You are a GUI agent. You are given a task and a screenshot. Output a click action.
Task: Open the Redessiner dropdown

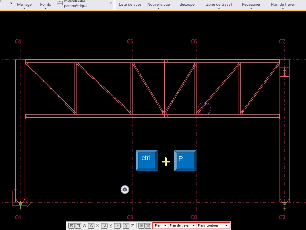[251, 5]
